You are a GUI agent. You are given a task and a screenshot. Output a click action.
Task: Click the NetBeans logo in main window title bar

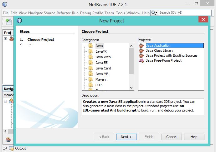click(5, 4)
